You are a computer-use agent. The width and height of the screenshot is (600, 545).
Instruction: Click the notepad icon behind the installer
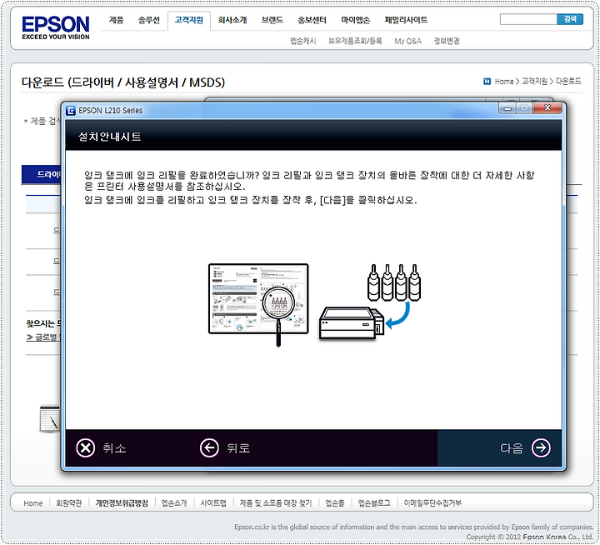(50, 418)
